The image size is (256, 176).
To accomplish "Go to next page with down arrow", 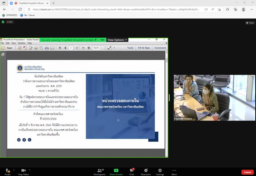I will point(65,48).
